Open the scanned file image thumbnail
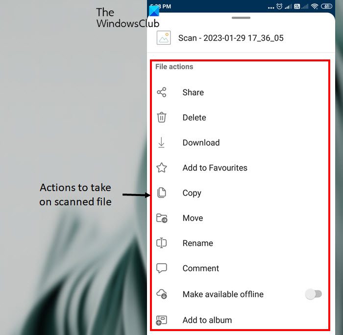This screenshot has height=335, width=343. (x=164, y=38)
